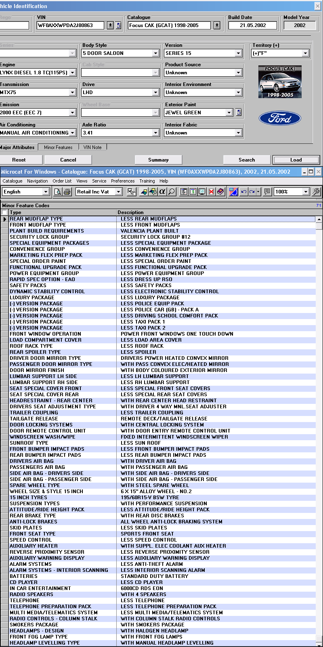This screenshot has width=323, height=647.
Task: Click the notes comment icon in toolbar
Action: 267,192
